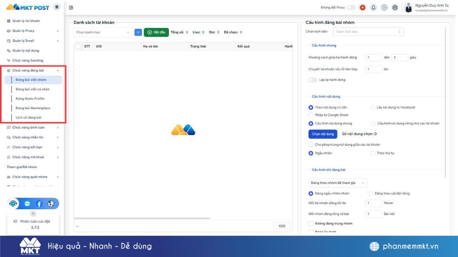The image size is (458, 257).
Task: Click Quản lý Email sidebar icon
Action: click(9, 41)
